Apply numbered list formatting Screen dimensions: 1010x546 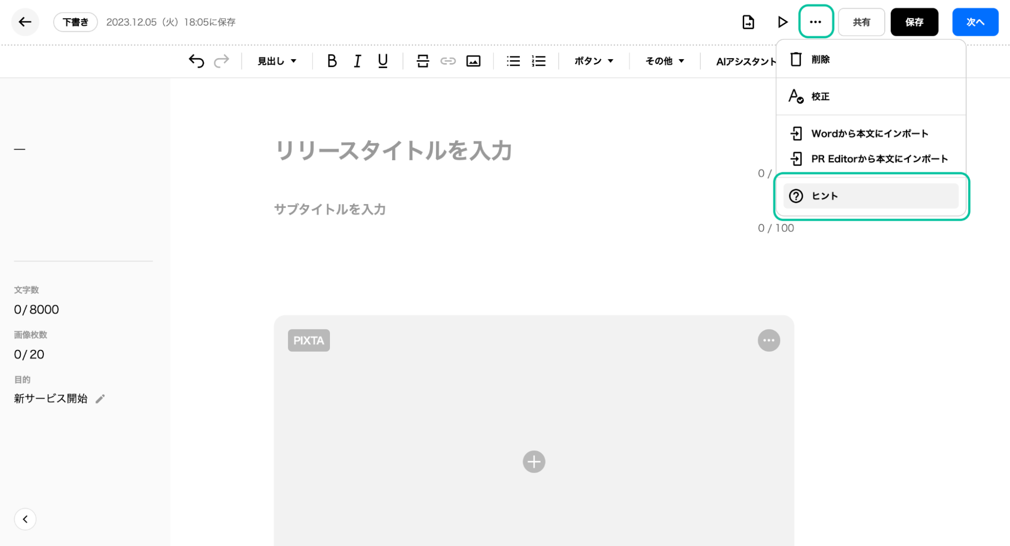click(538, 61)
